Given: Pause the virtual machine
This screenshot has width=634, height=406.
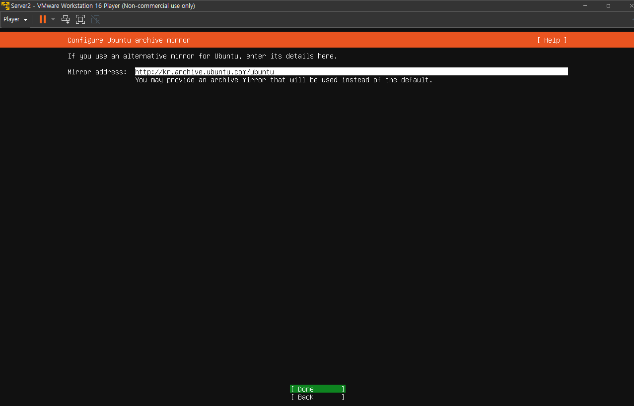Looking at the screenshot, I should coord(43,19).
